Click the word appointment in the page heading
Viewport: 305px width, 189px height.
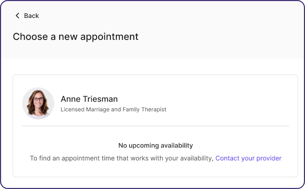tap(109, 37)
